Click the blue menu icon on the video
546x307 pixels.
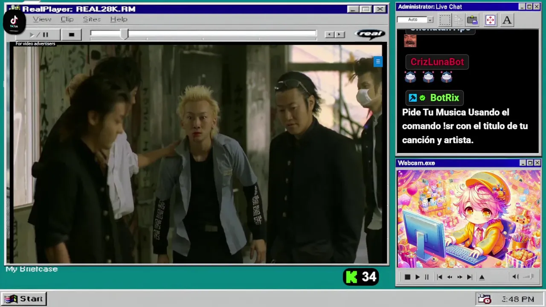click(x=378, y=62)
